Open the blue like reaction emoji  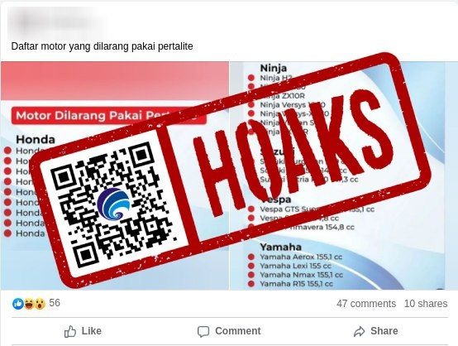pos(18,304)
